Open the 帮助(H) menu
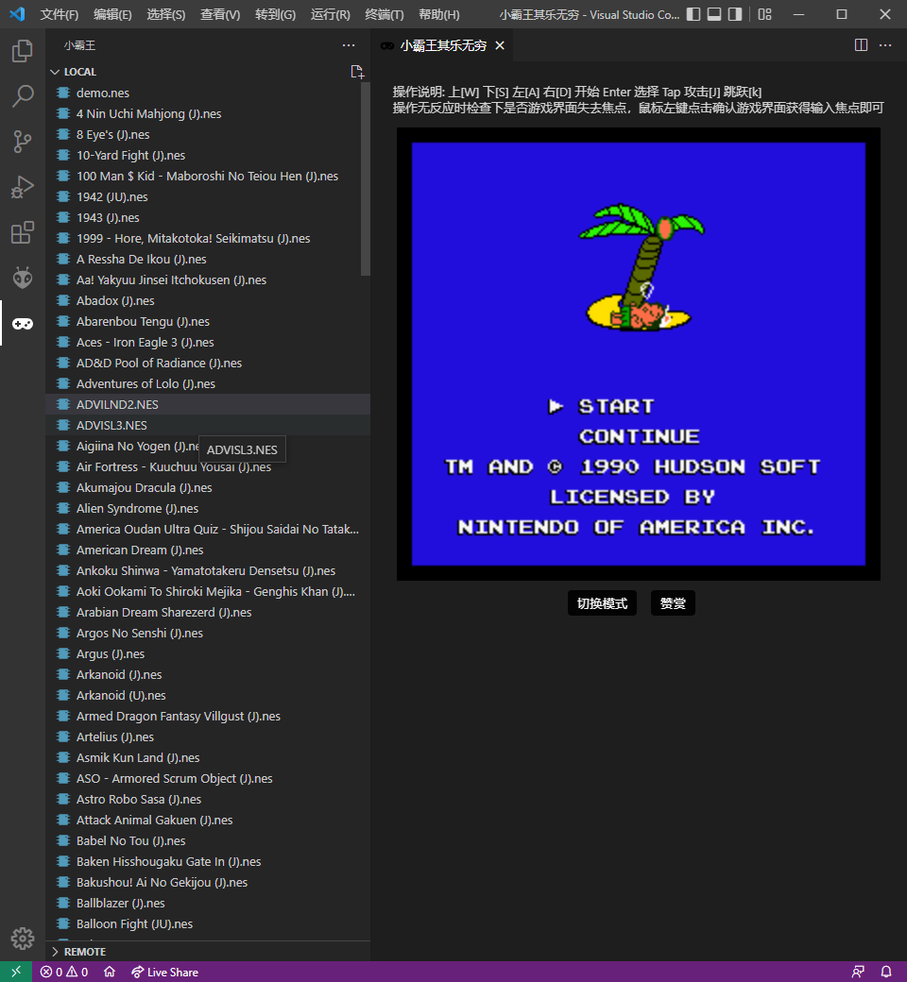The image size is (907, 982). point(438,14)
